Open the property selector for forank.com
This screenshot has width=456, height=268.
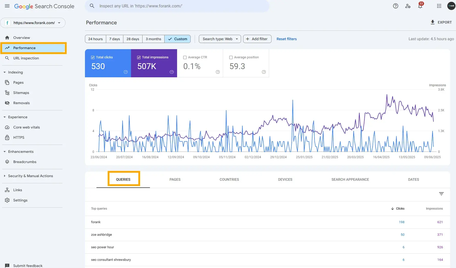pos(33,23)
